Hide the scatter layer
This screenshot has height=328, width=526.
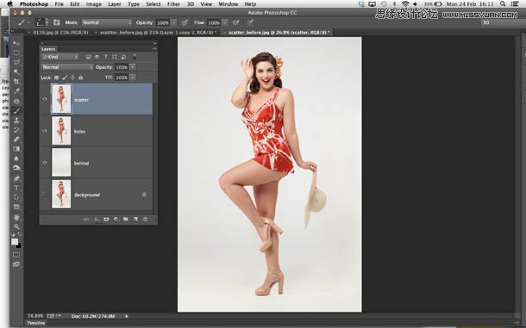point(45,99)
